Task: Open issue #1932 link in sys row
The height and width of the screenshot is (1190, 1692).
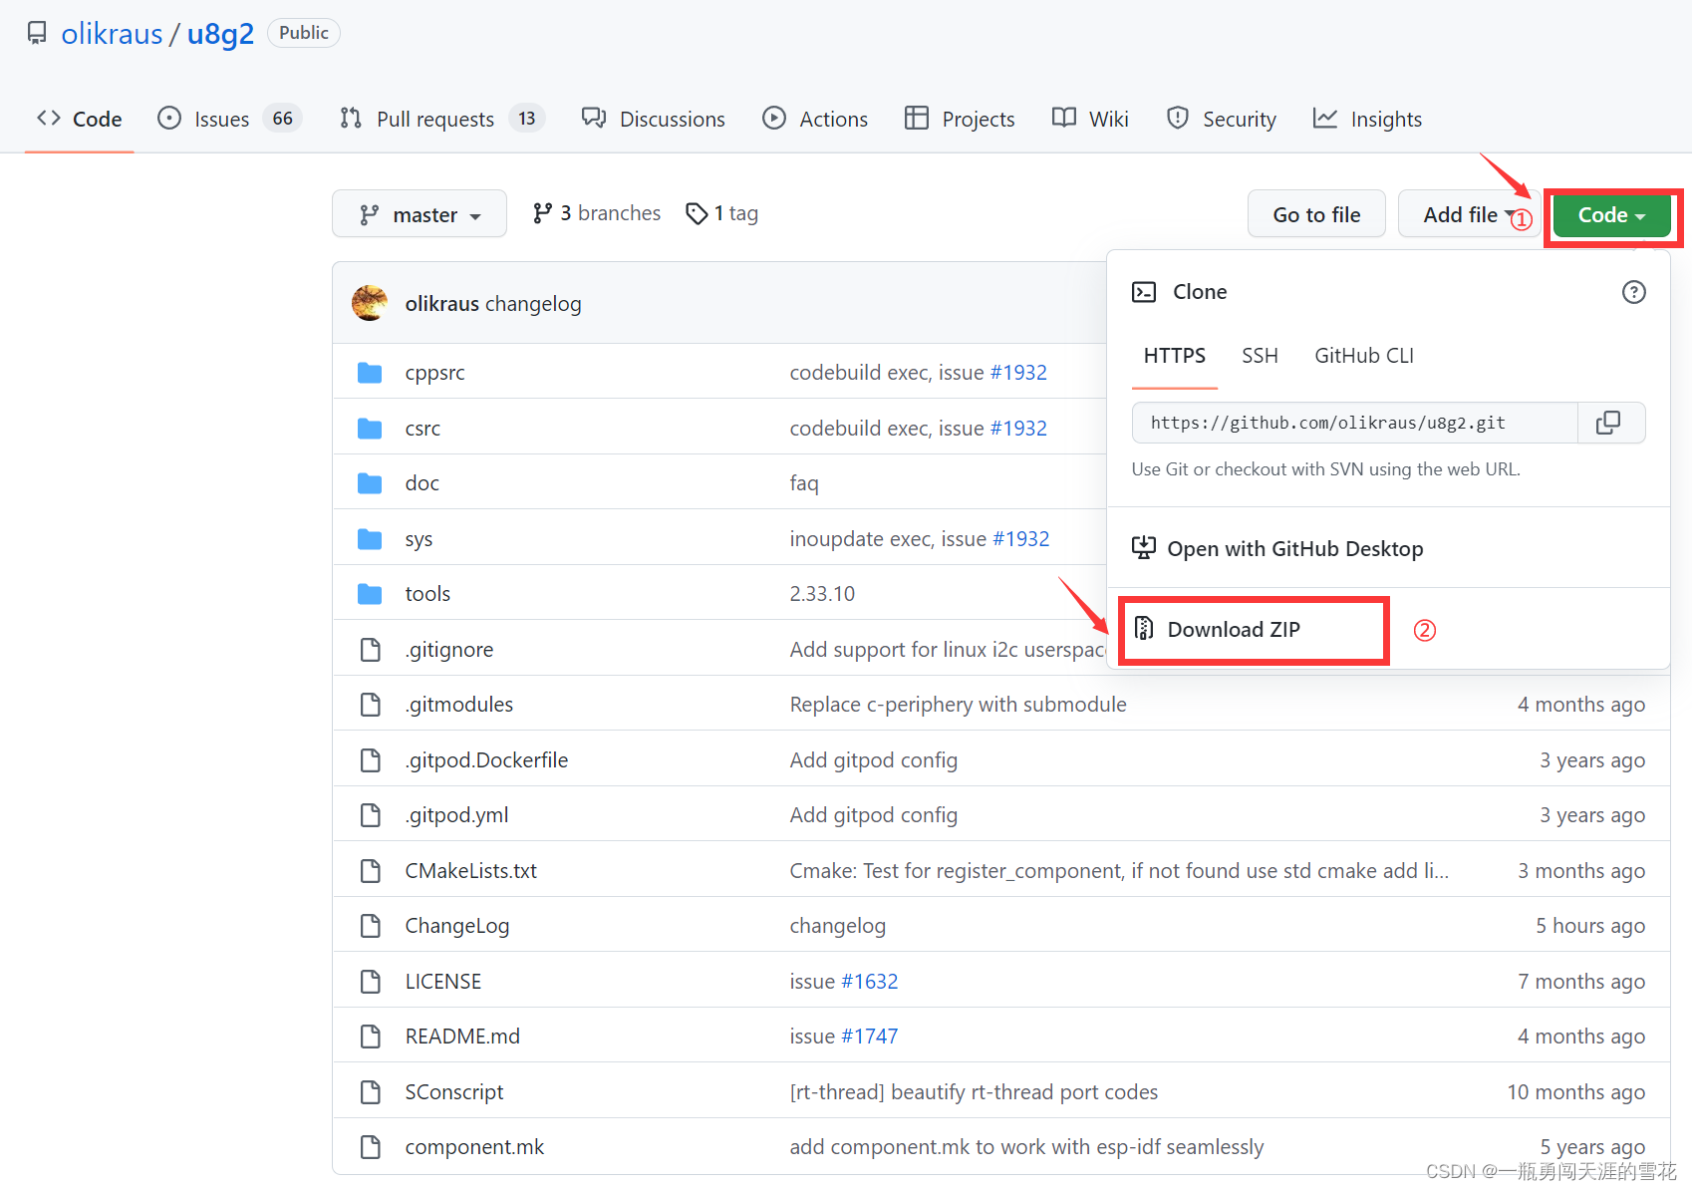Action: tap(1021, 539)
